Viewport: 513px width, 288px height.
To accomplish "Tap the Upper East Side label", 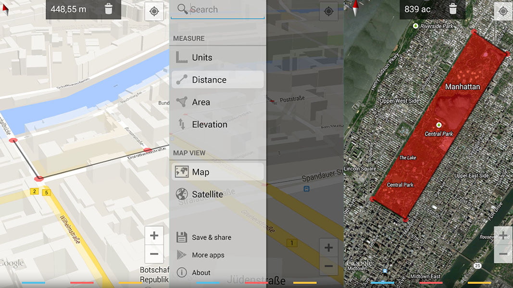I will click(472, 176).
